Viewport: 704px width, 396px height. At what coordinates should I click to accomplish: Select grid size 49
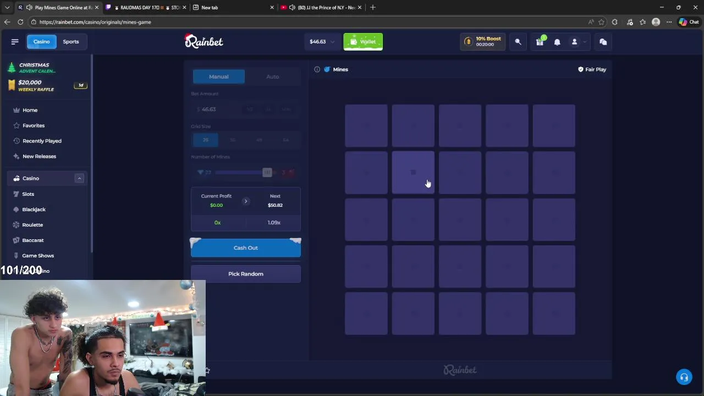point(259,140)
